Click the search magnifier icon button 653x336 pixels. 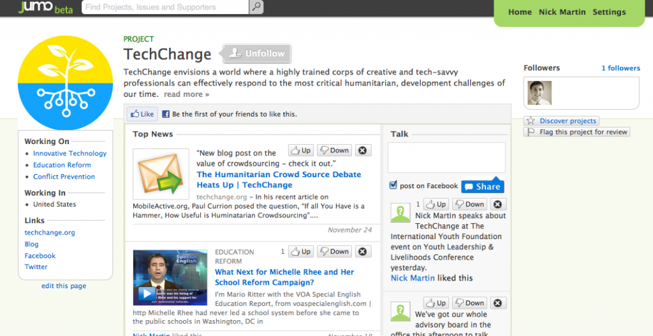(x=256, y=7)
